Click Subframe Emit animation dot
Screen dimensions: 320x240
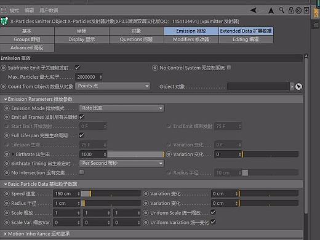[4, 68]
